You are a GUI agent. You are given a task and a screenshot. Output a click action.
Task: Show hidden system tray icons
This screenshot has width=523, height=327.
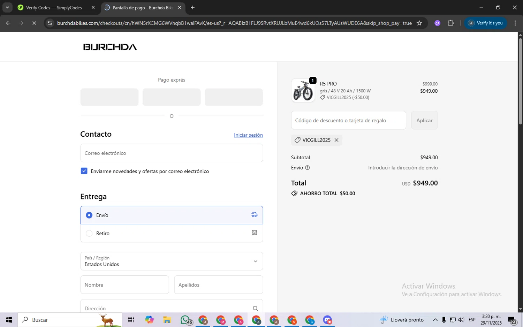pyautogui.click(x=435, y=320)
